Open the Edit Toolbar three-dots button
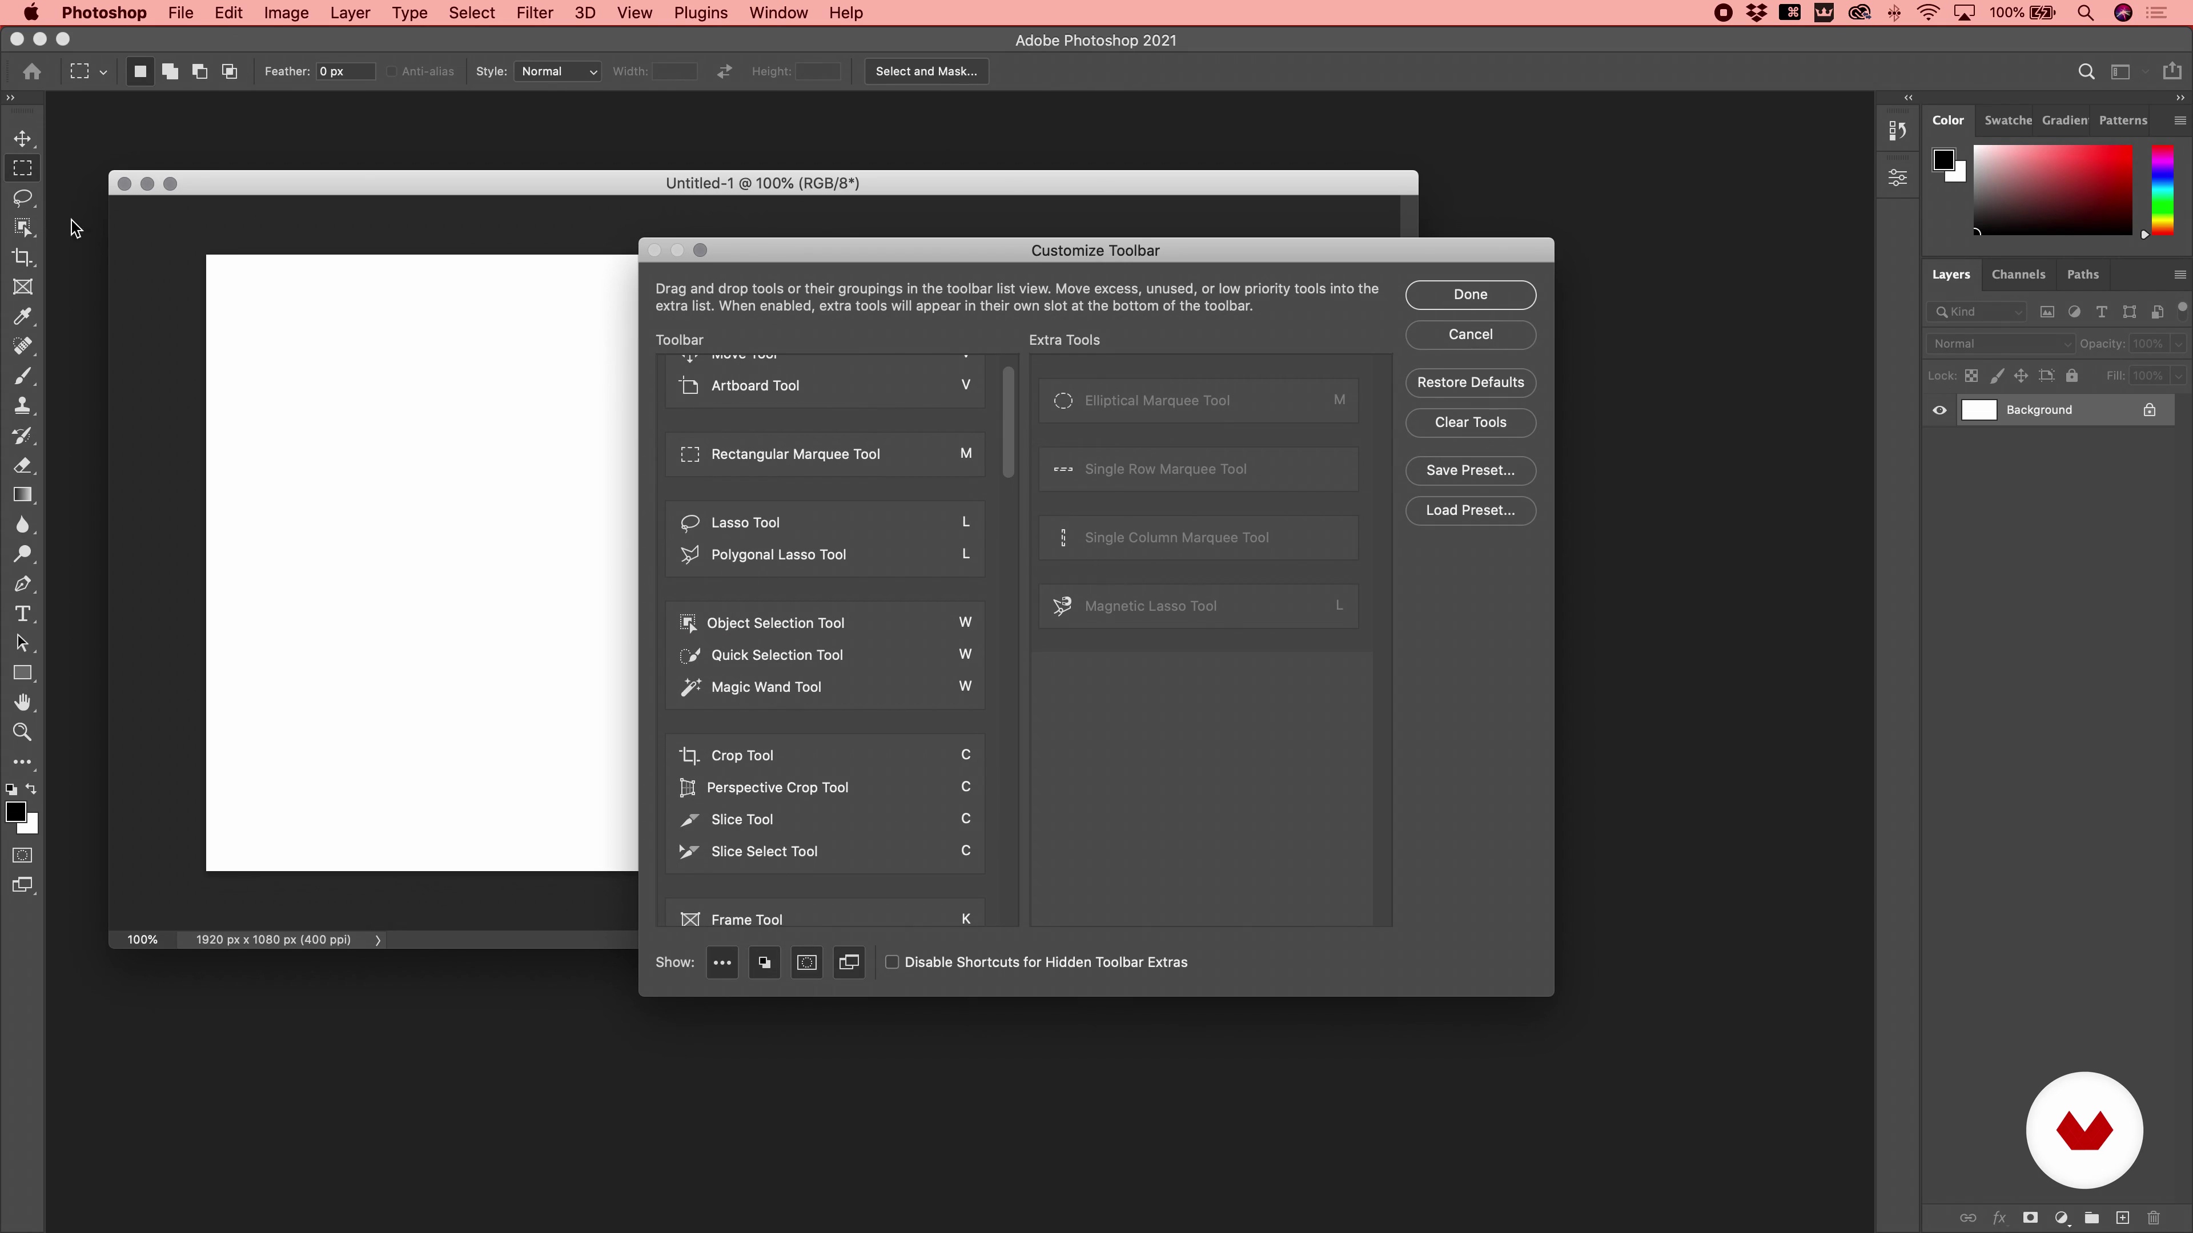 [23, 761]
